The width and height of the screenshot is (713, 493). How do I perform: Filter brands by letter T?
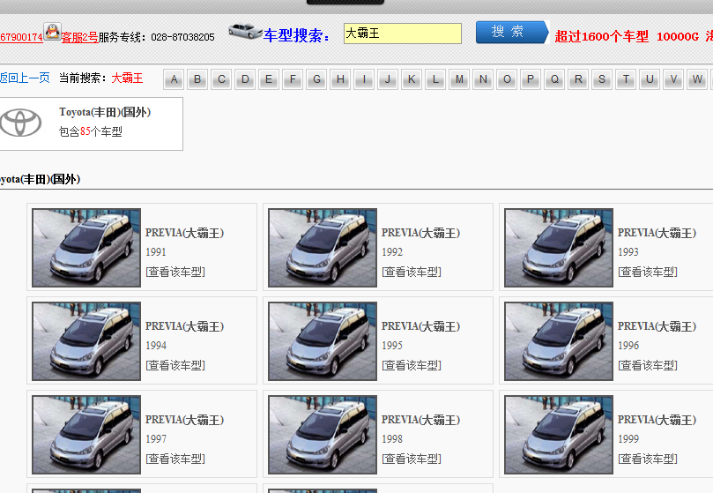click(626, 79)
